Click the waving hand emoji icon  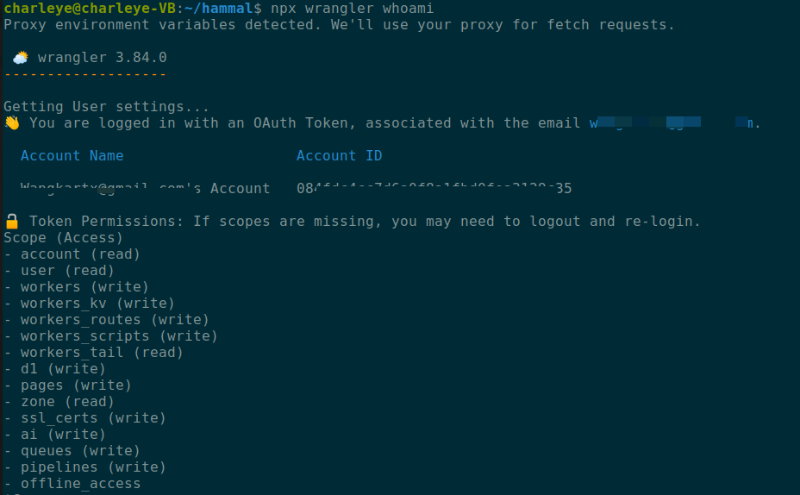click(12, 123)
